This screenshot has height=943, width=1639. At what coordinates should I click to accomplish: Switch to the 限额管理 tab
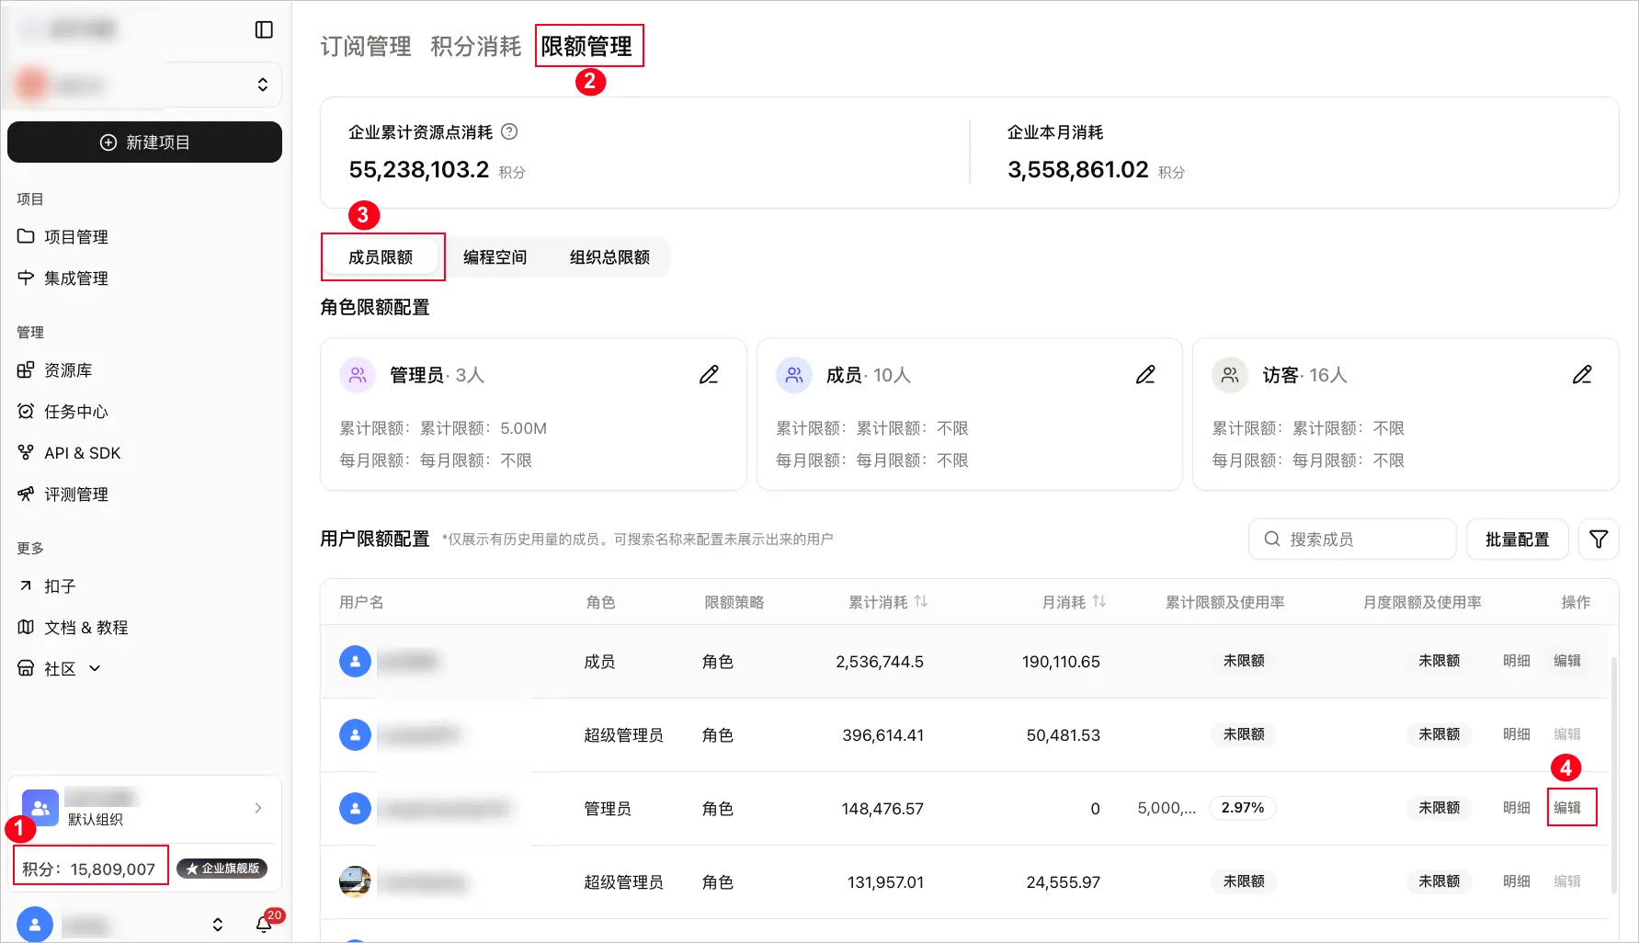pyautogui.click(x=586, y=46)
